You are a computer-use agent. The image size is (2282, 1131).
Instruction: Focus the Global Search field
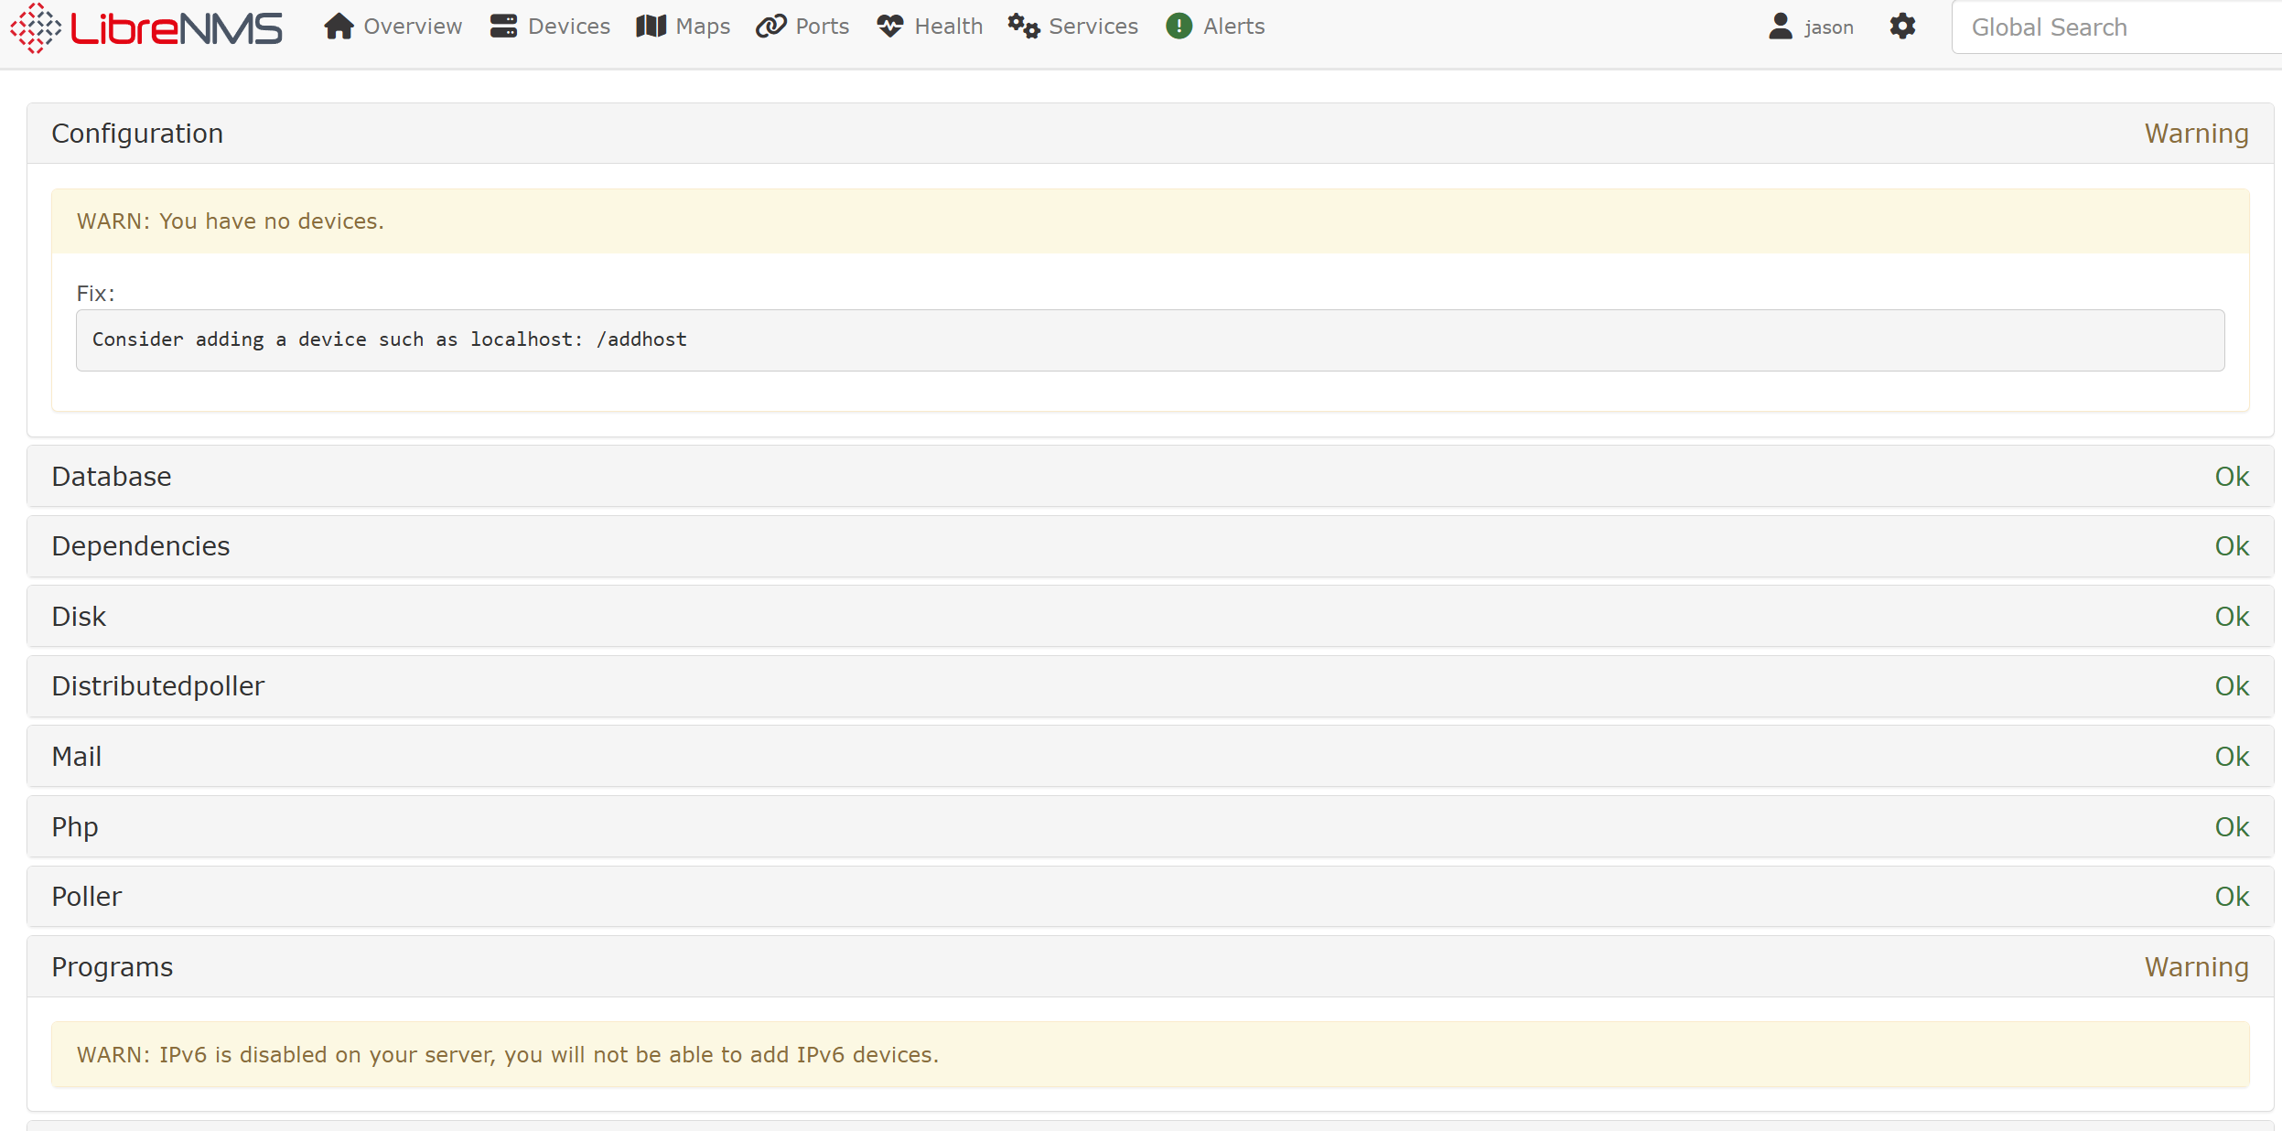(x=2114, y=27)
